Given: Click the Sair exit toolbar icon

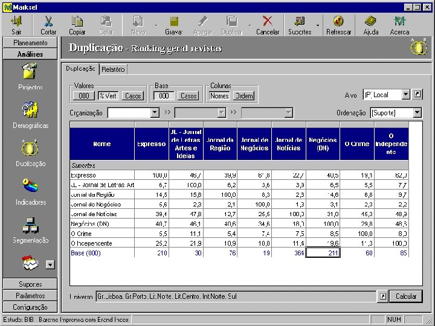Looking at the screenshot, I should [x=16, y=25].
